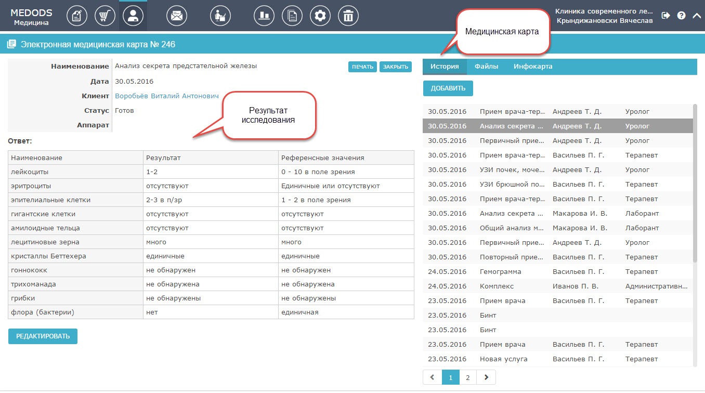Go to page 2 of history

(x=468, y=377)
